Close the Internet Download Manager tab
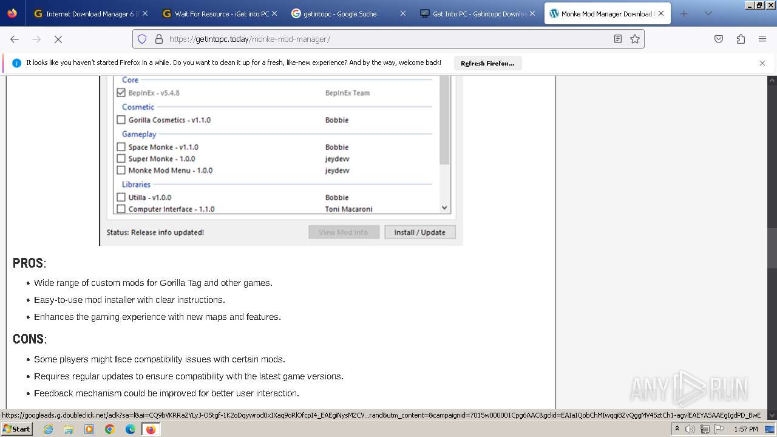This screenshot has height=437, width=777. 146,13
